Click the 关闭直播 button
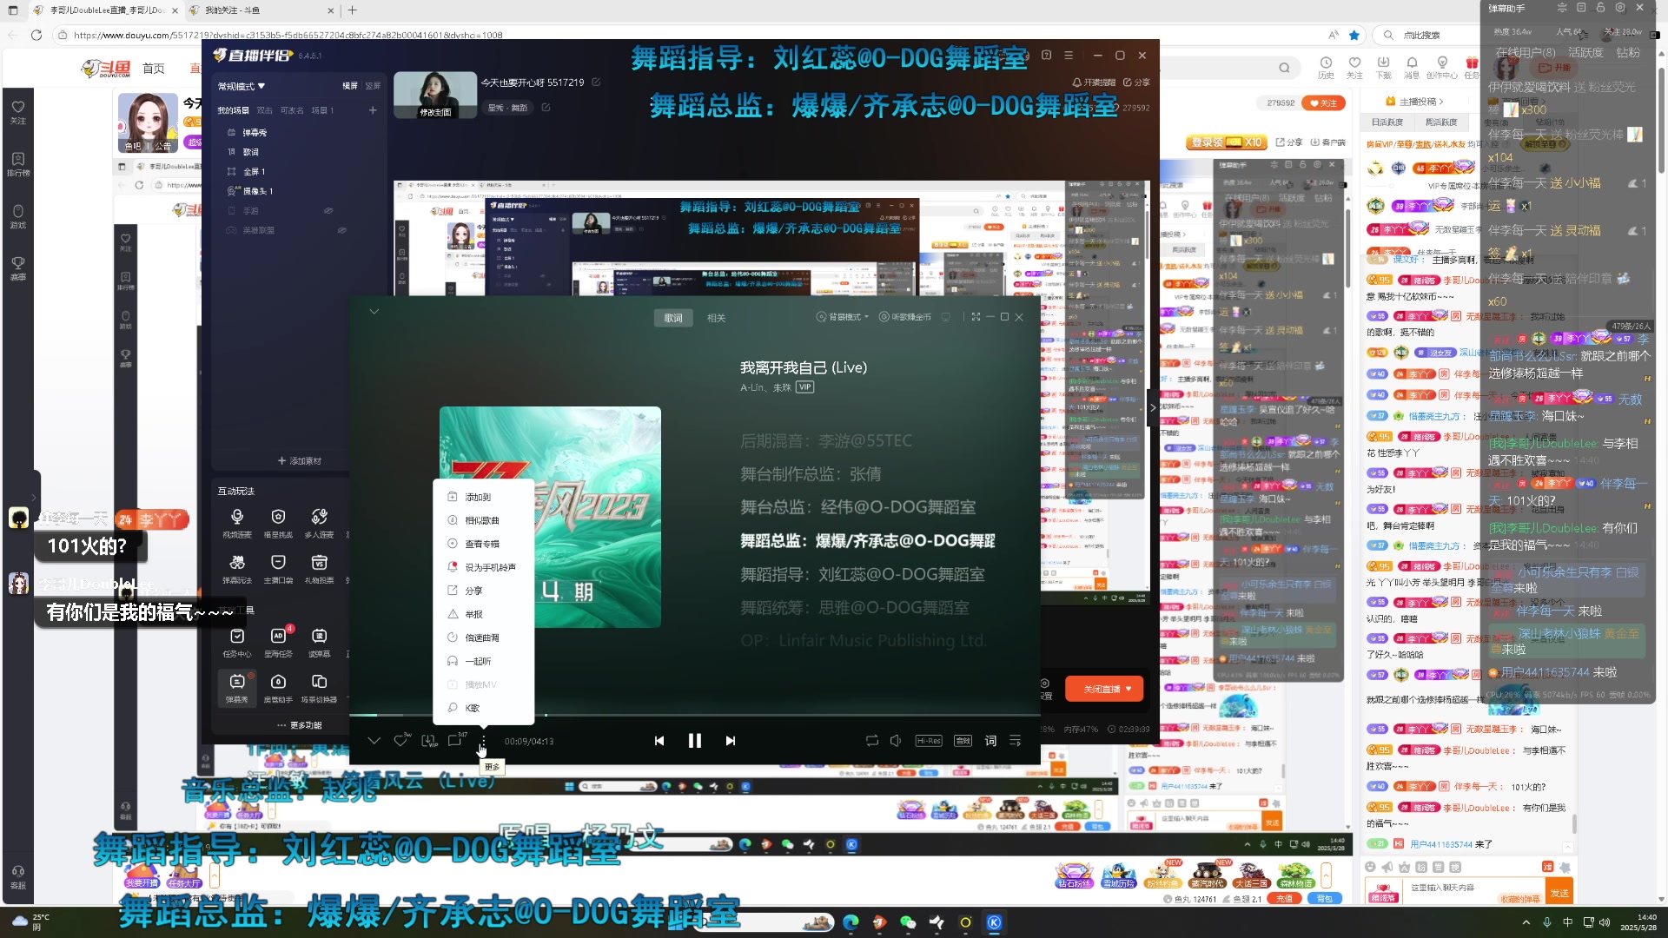The width and height of the screenshot is (1668, 938). click(x=1102, y=689)
